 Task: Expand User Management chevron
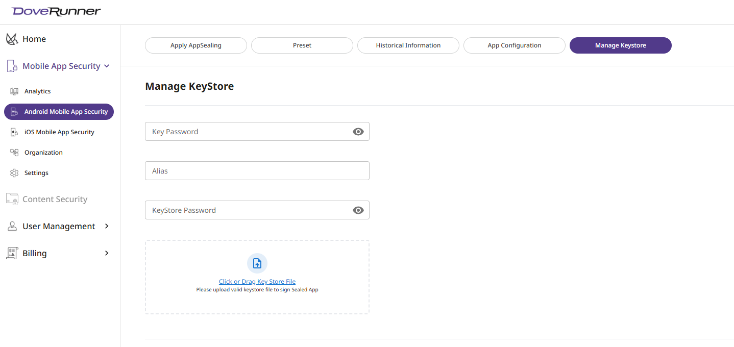[107, 226]
